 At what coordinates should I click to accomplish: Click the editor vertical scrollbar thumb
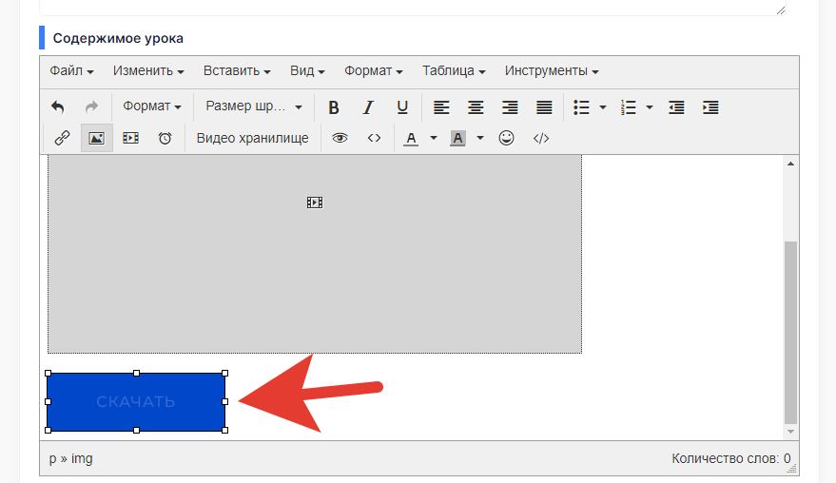point(790,333)
